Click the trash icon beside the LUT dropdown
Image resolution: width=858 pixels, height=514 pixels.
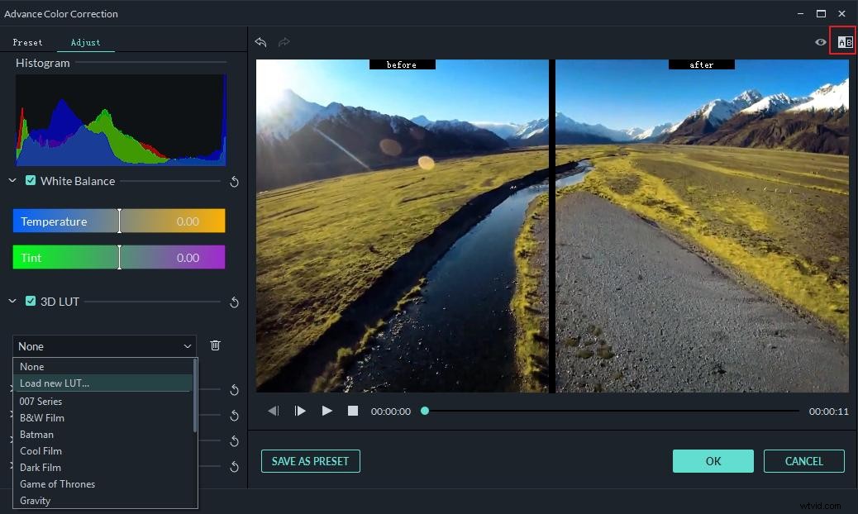215,345
